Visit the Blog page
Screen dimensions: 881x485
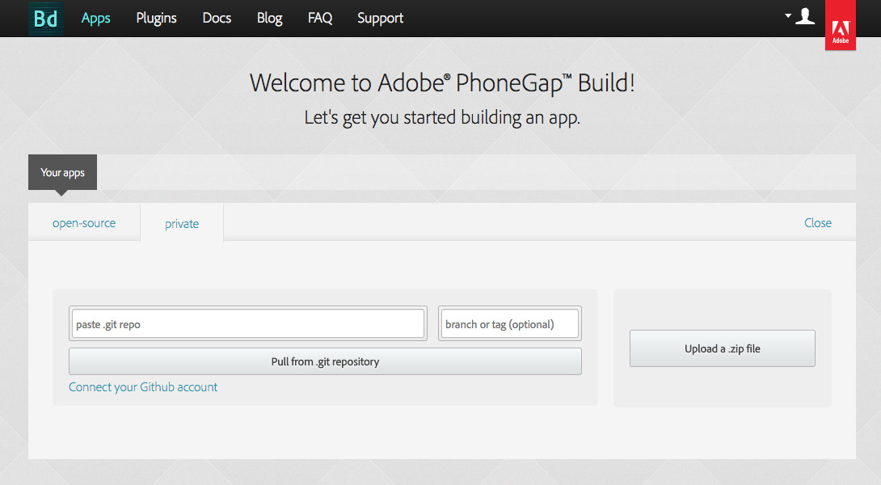(x=269, y=18)
